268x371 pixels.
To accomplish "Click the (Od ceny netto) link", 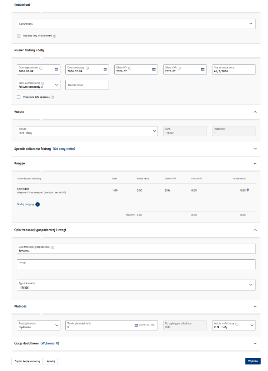I will (x=64, y=149).
